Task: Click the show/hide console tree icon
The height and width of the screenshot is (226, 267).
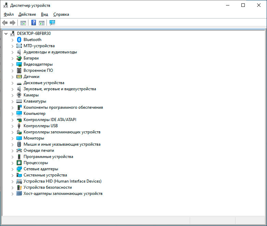Action: point(23,23)
